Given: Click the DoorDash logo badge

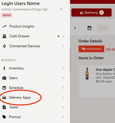Looking at the screenshot, I should point(91,49).
